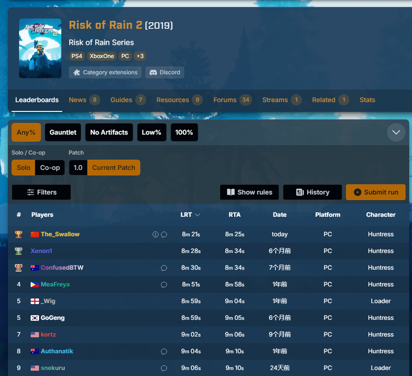Switch to the Resources tab

179,100
